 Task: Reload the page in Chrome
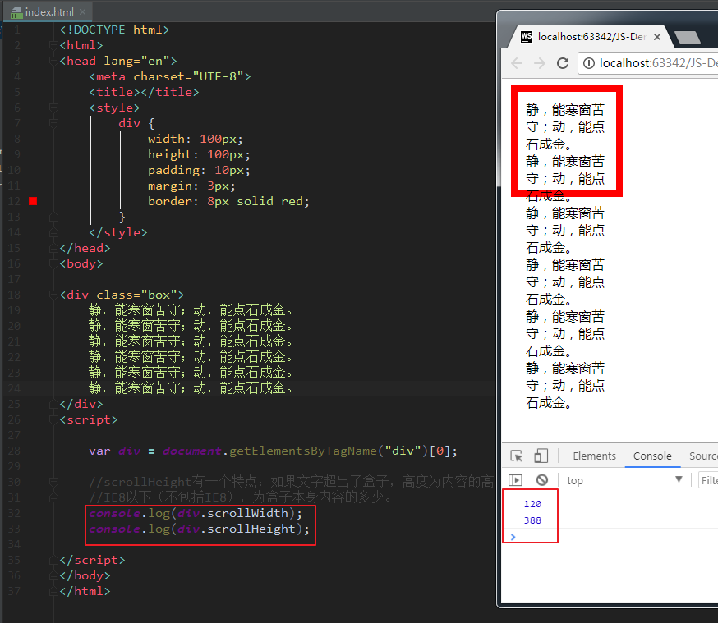(562, 62)
